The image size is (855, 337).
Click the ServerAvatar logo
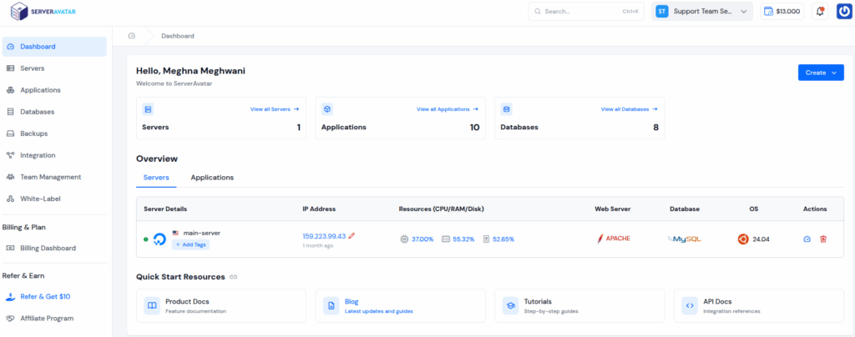click(43, 12)
